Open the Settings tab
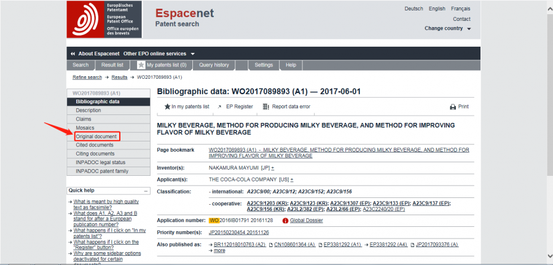 point(264,65)
